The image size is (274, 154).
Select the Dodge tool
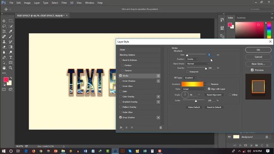11,52
